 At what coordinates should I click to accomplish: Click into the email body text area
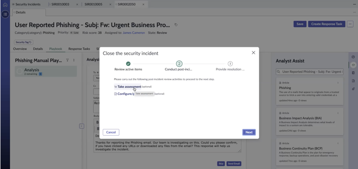tap(167, 143)
